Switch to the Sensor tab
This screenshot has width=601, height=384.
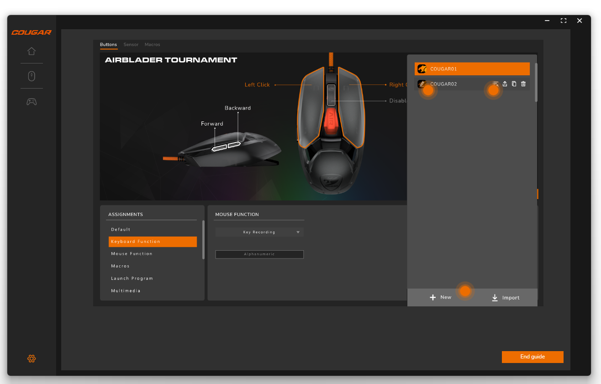131,45
